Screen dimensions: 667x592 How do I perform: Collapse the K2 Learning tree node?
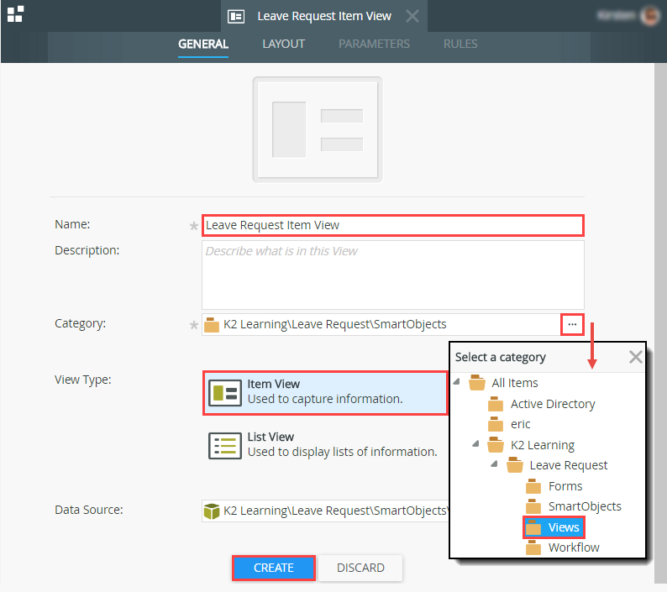click(x=476, y=443)
